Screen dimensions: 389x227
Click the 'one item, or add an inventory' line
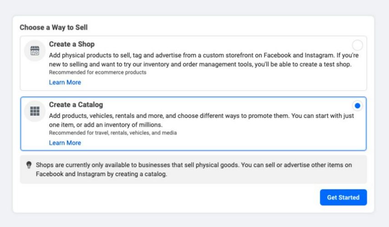pos(106,125)
